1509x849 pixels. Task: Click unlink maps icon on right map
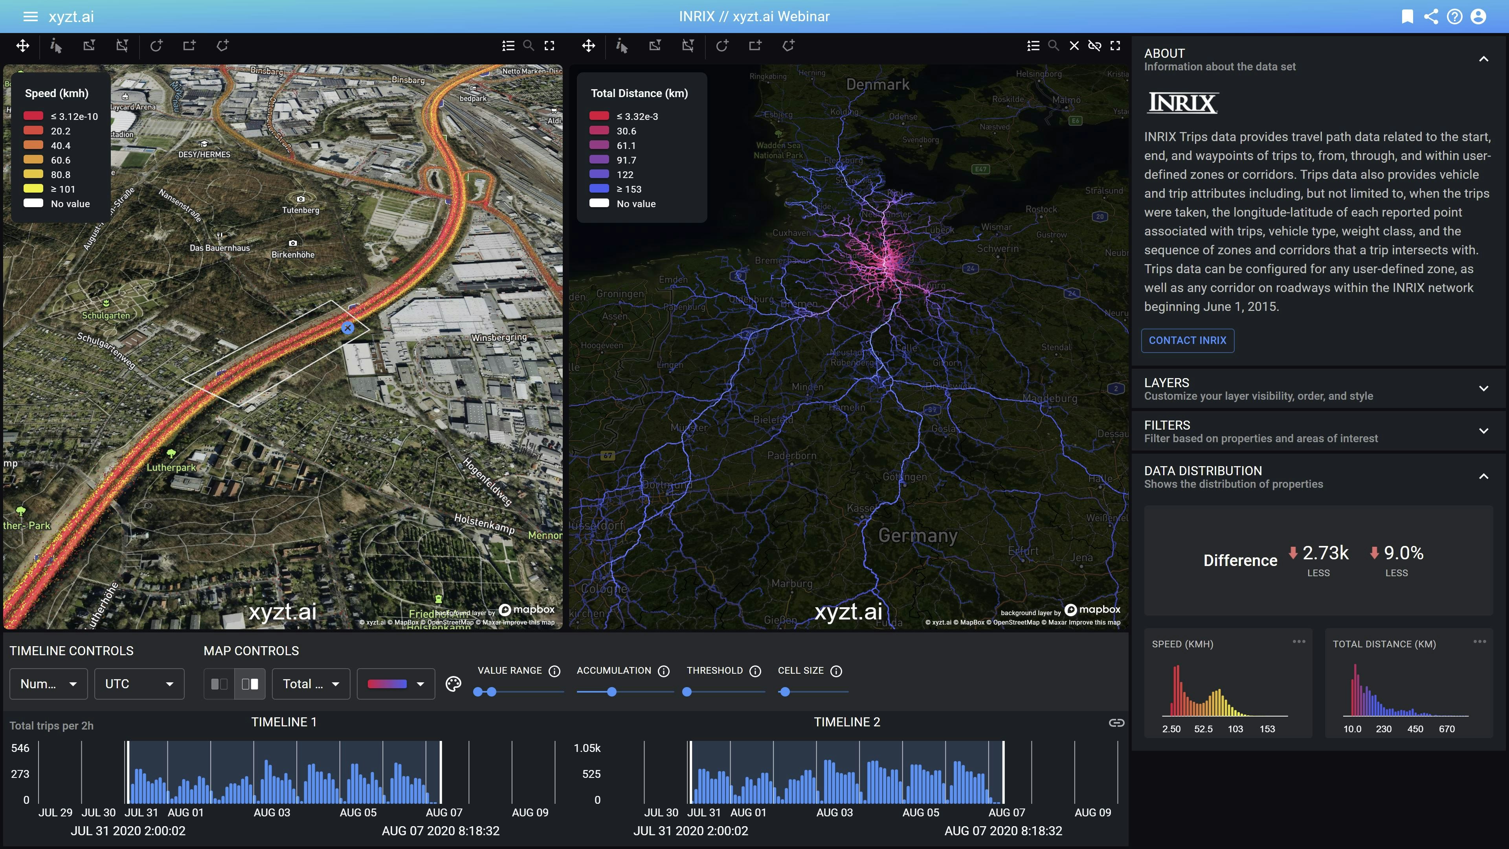click(1094, 46)
